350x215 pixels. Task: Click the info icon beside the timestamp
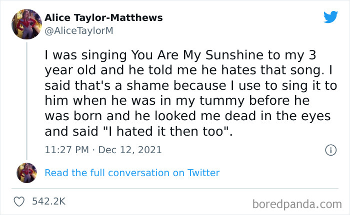click(330, 150)
